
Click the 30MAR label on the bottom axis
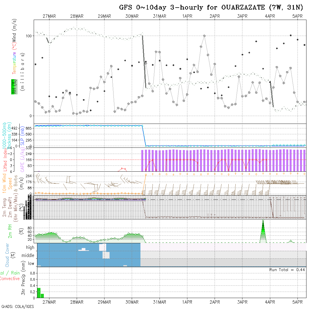pos(132,302)
